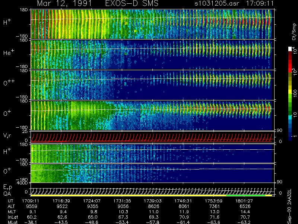The image size is (298, 224).
Task: Click the altitude value '9355'
Action: [92, 206]
